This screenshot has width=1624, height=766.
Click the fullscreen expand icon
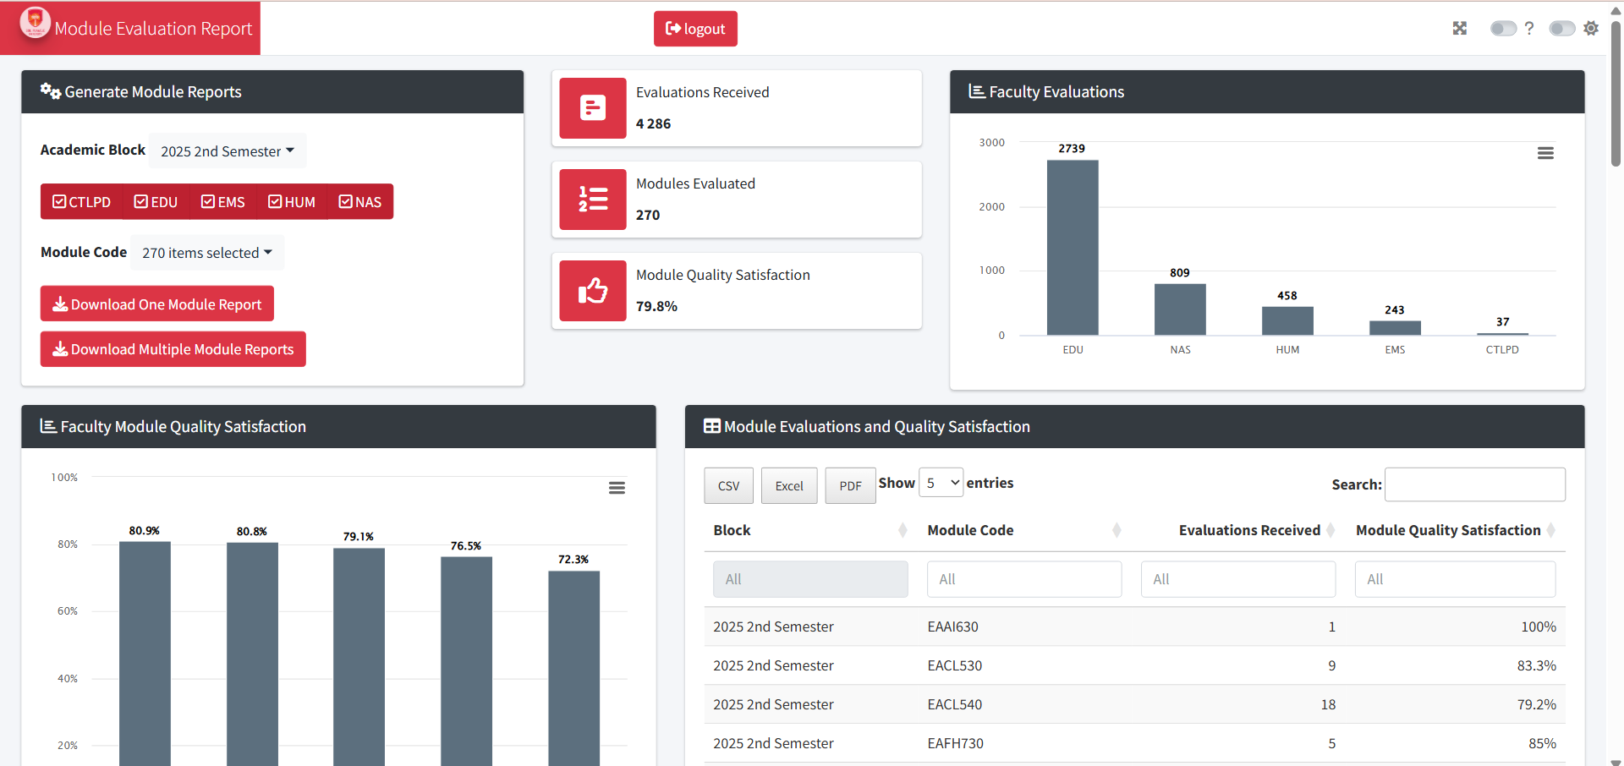tap(1460, 28)
